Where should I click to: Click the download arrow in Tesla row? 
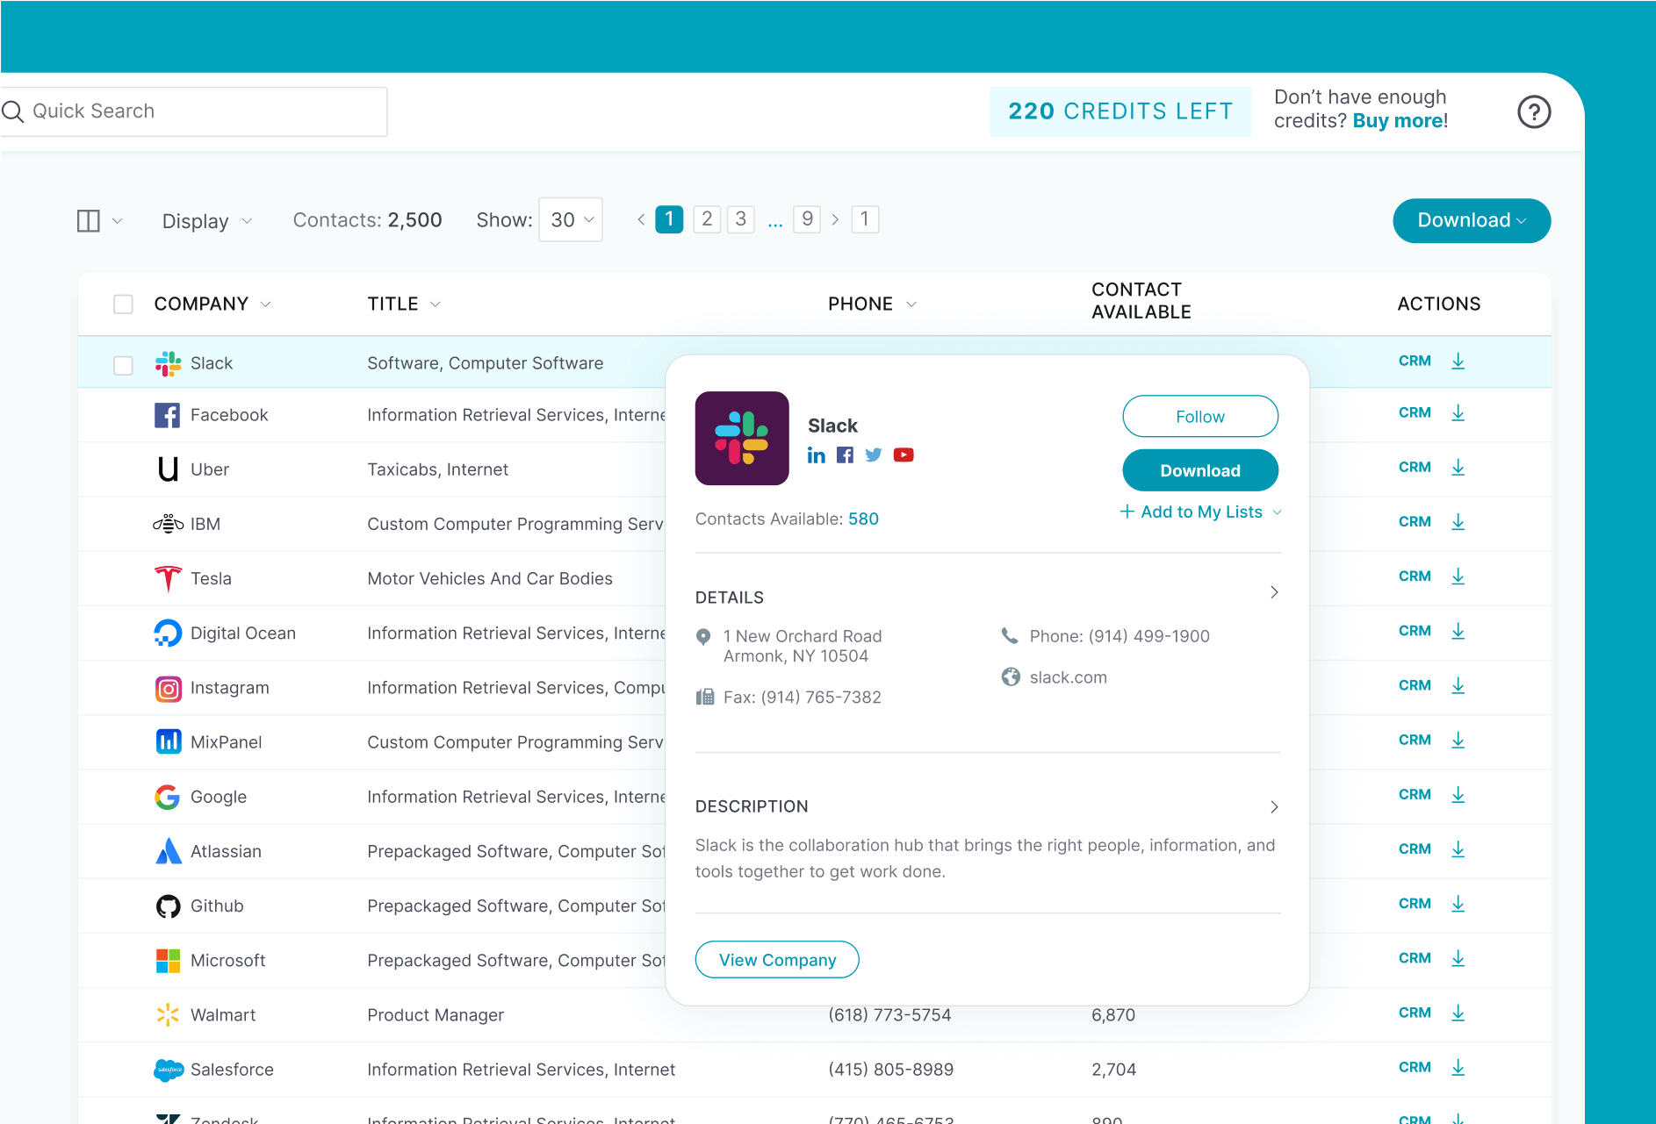pyautogui.click(x=1458, y=576)
